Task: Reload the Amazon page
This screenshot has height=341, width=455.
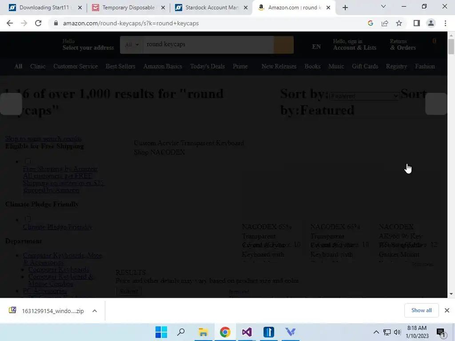Action: coord(38,23)
